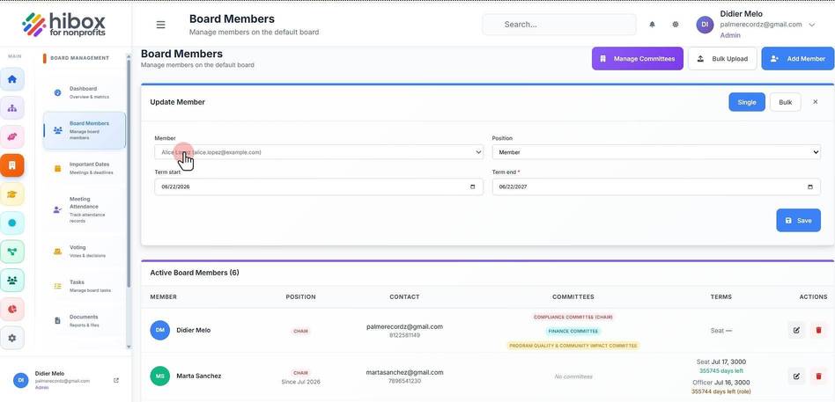The width and height of the screenshot is (835, 402).
Task: Click the teal circle rail icon
Action: tap(12, 223)
